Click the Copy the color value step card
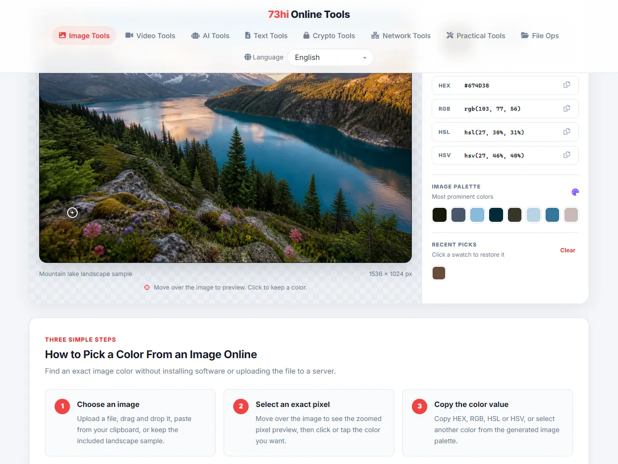Screen dimensions: 618x464 click(x=488, y=422)
